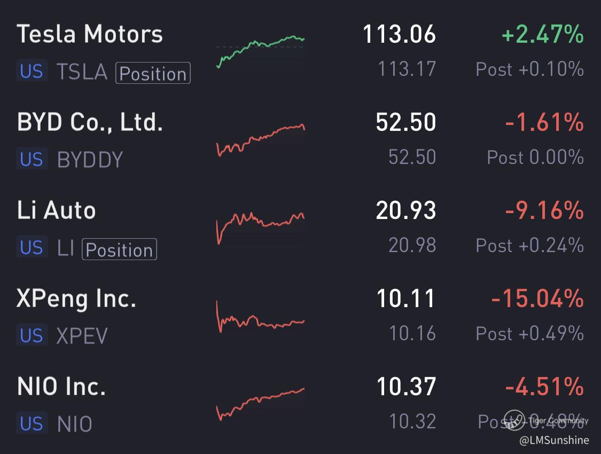Select XPeng Inc. from the watchlist
Screen dimensions: 601x454
pos(76,299)
